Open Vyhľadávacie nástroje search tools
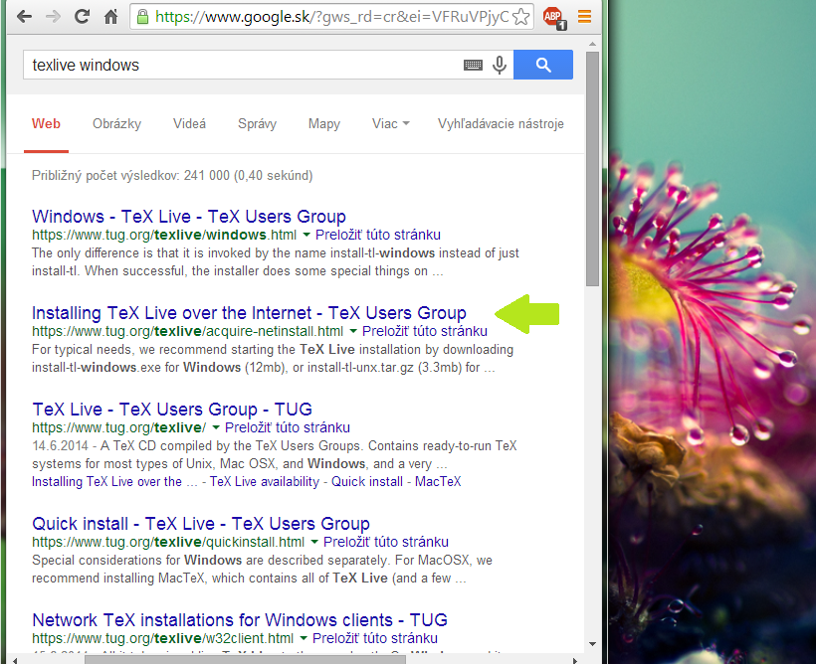This screenshot has width=816, height=664. coord(501,123)
